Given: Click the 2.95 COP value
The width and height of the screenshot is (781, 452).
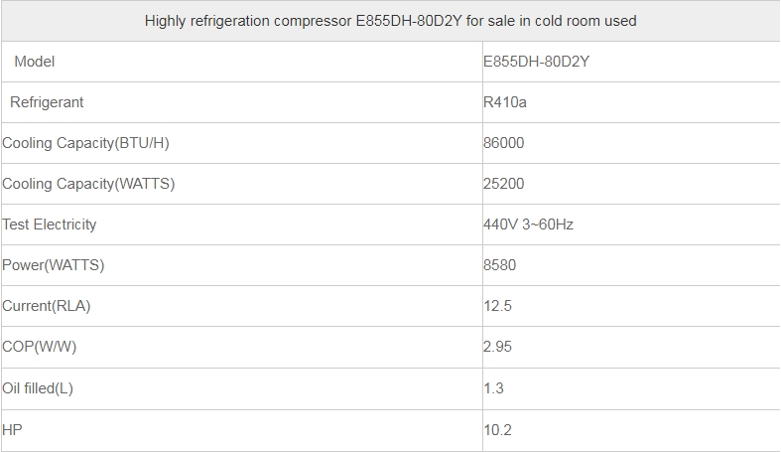Looking at the screenshot, I should point(497,347).
